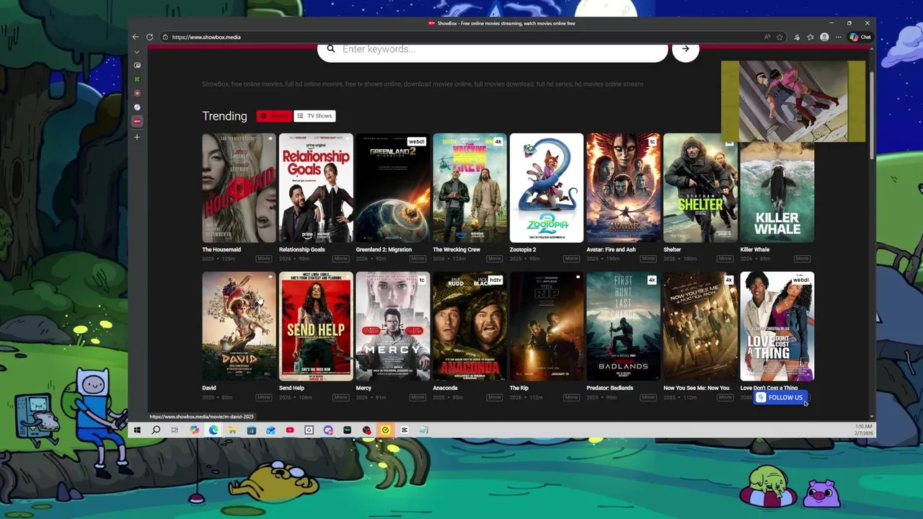The width and height of the screenshot is (923, 519).
Task: Switch to the purple icon vertical tab
Action: tap(137, 107)
